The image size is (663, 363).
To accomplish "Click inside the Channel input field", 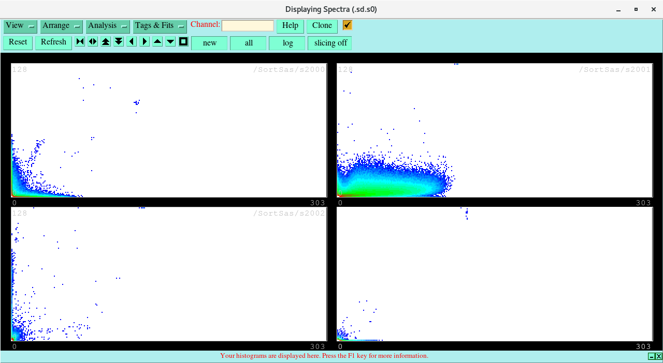I will point(248,25).
